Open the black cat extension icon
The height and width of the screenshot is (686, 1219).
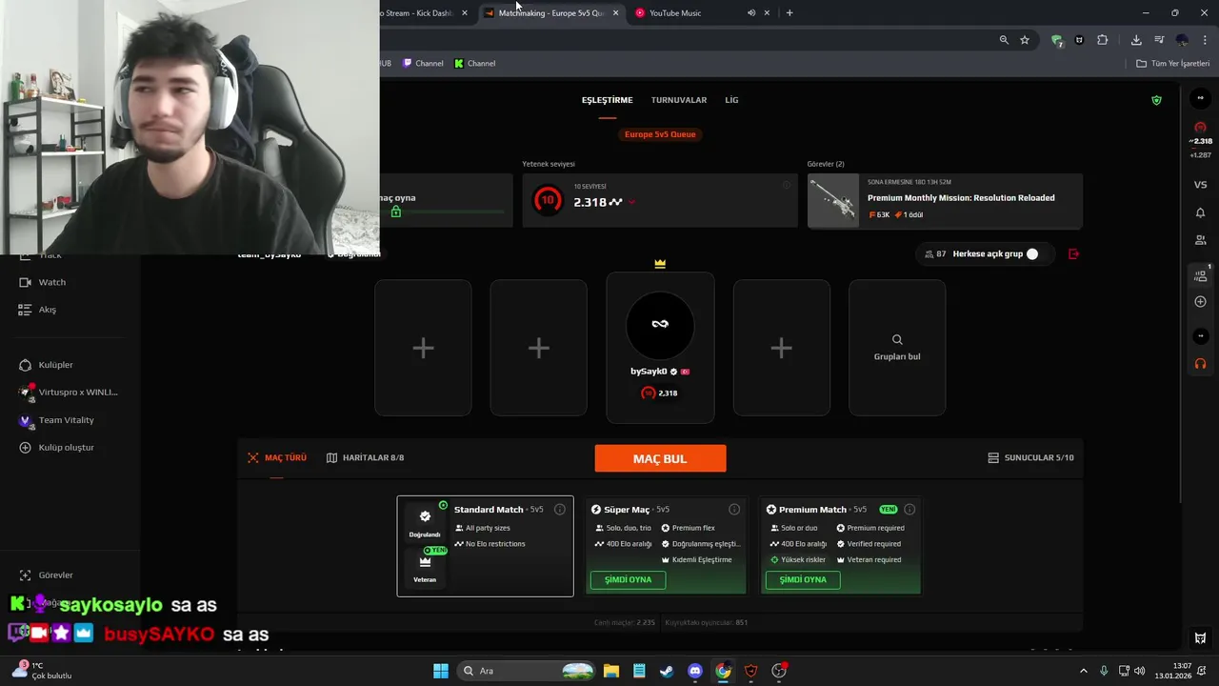click(1079, 40)
